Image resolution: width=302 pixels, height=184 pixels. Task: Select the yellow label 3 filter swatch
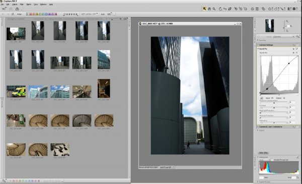click(37, 14)
